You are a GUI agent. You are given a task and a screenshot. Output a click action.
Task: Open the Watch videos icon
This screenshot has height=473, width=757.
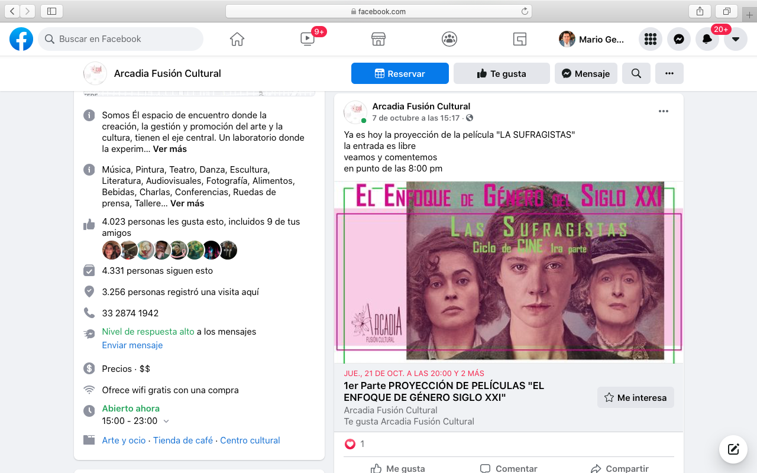pyautogui.click(x=308, y=39)
